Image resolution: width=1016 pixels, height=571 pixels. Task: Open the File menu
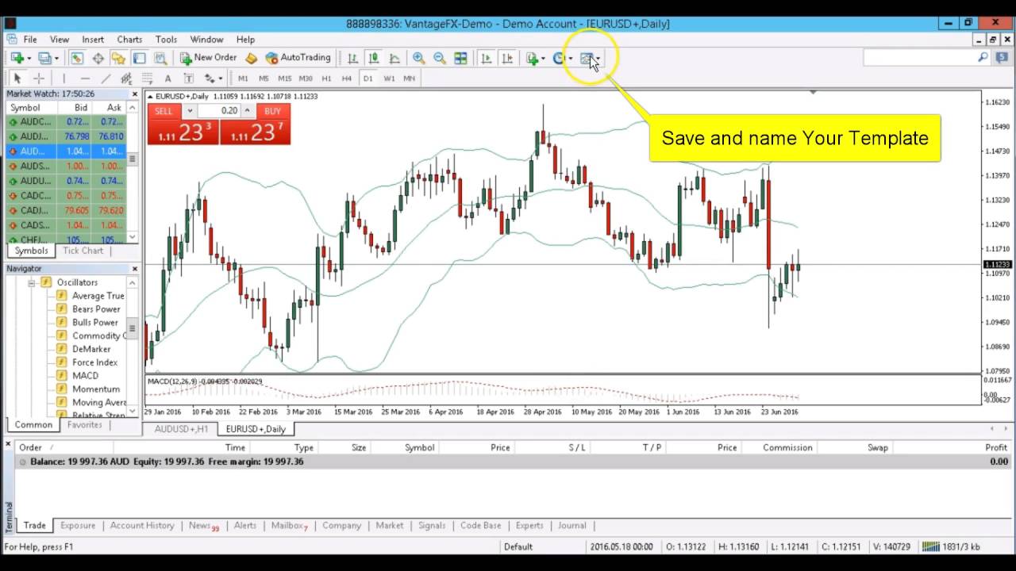click(30, 39)
